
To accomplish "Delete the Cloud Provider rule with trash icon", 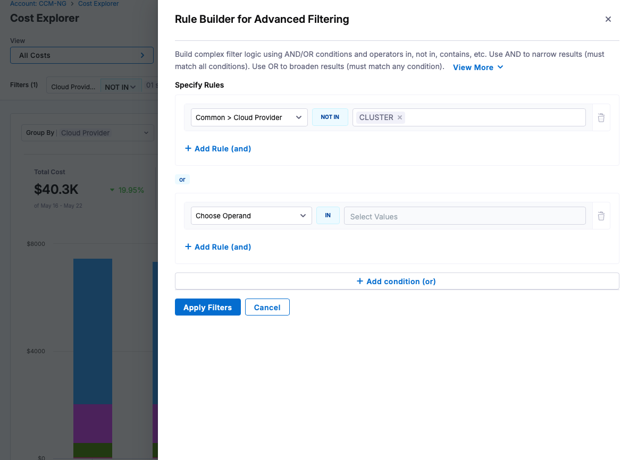I will pos(601,117).
